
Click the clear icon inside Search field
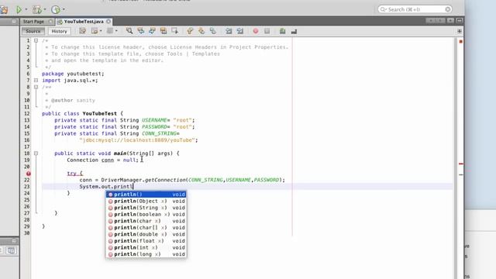448,9
